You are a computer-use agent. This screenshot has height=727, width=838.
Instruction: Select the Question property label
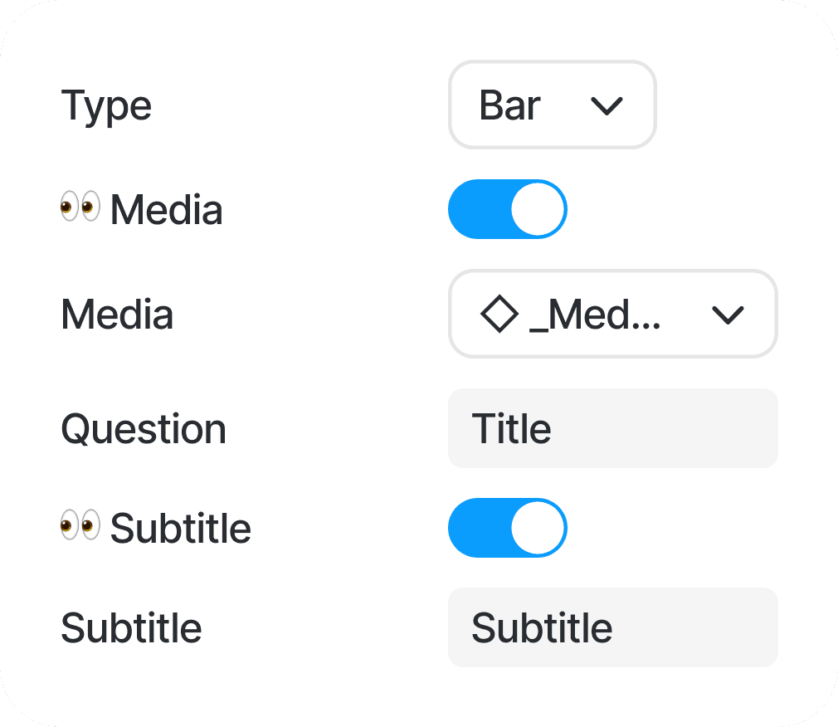(144, 429)
